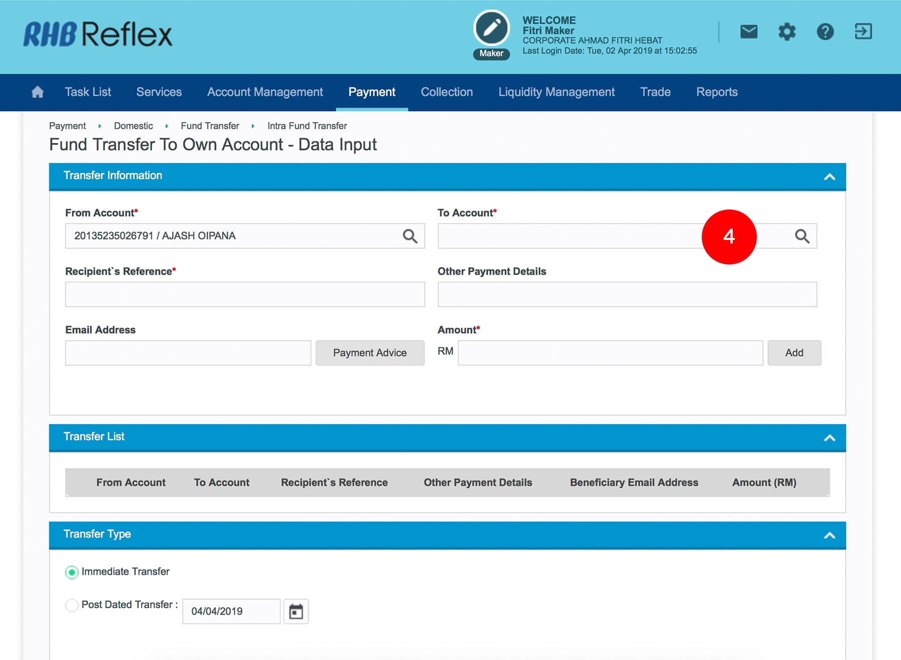Click the Maker profile pencil icon
The width and height of the screenshot is (901, 660).
tap(492, 28)
